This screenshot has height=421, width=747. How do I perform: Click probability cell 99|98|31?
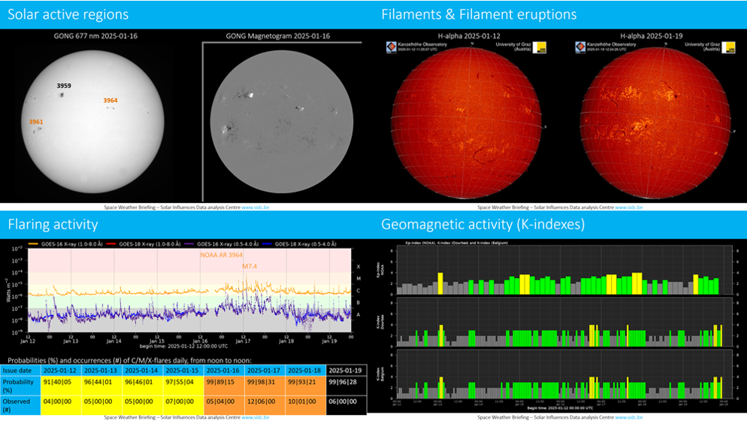tap(265, 386)
